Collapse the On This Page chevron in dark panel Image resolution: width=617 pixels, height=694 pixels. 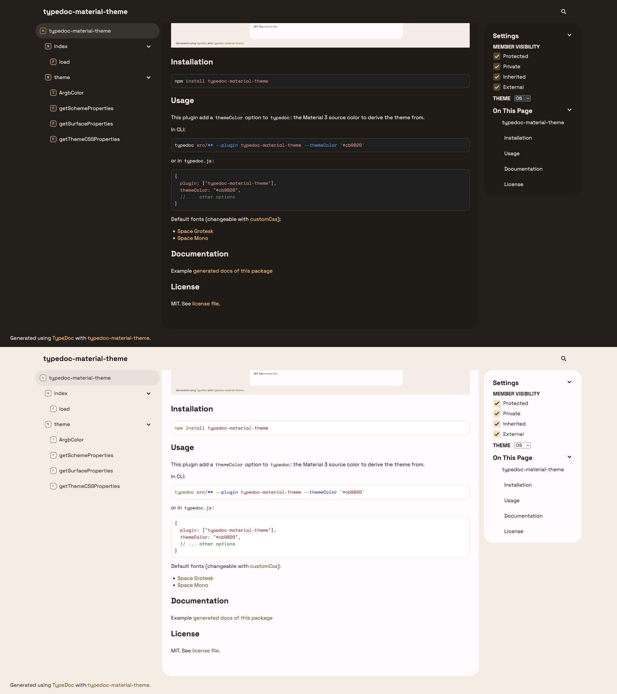click(x=569, y=110)
